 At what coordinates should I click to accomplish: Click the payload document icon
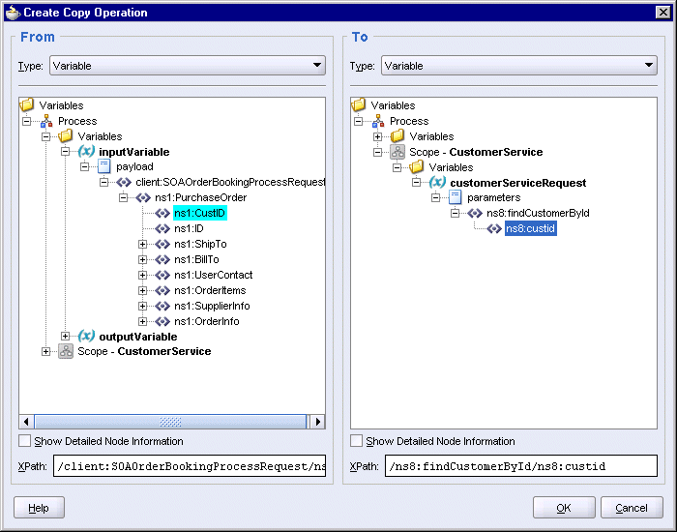(104, 166)
